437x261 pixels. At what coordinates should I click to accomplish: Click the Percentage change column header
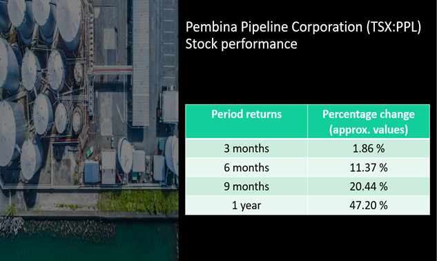(x=369, y=122)
